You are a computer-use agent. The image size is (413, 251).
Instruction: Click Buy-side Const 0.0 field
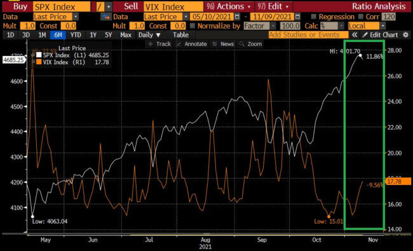click(x=69, y=26)
